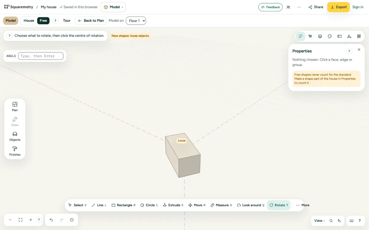369x230 pixels.
Task: Open the Model view switcher dropdown
Action: point(113,7)
